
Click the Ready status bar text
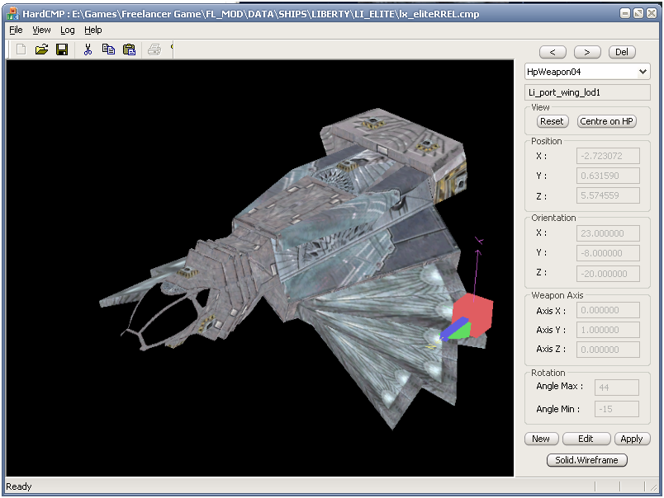[19, 486]
